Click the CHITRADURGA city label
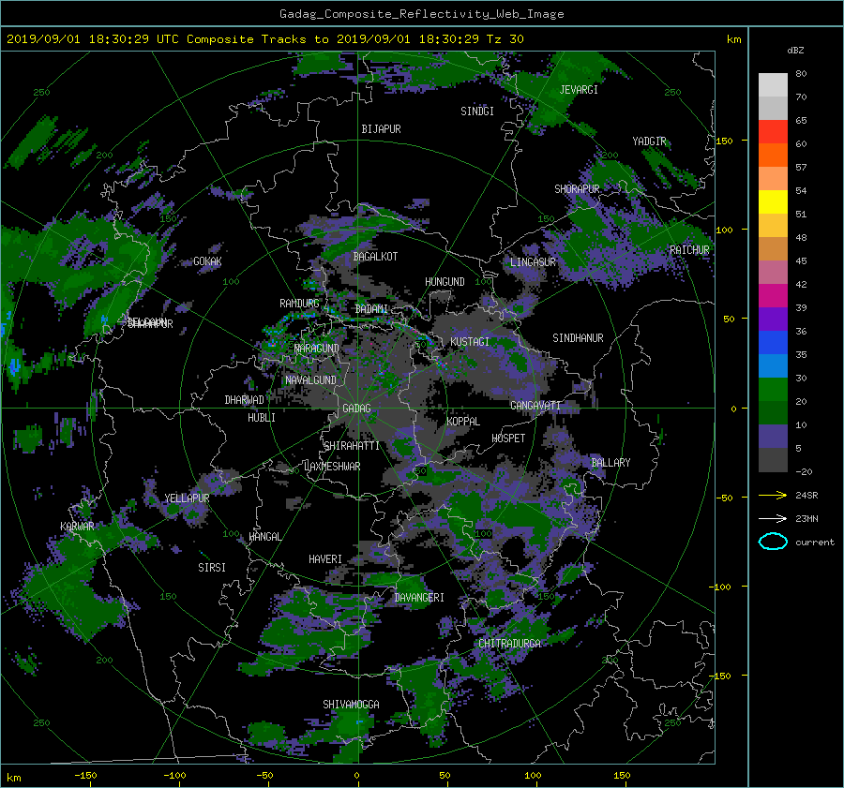The width and height of the screenshot is (844, 788). pyautogui.click(x=510, y=644)
